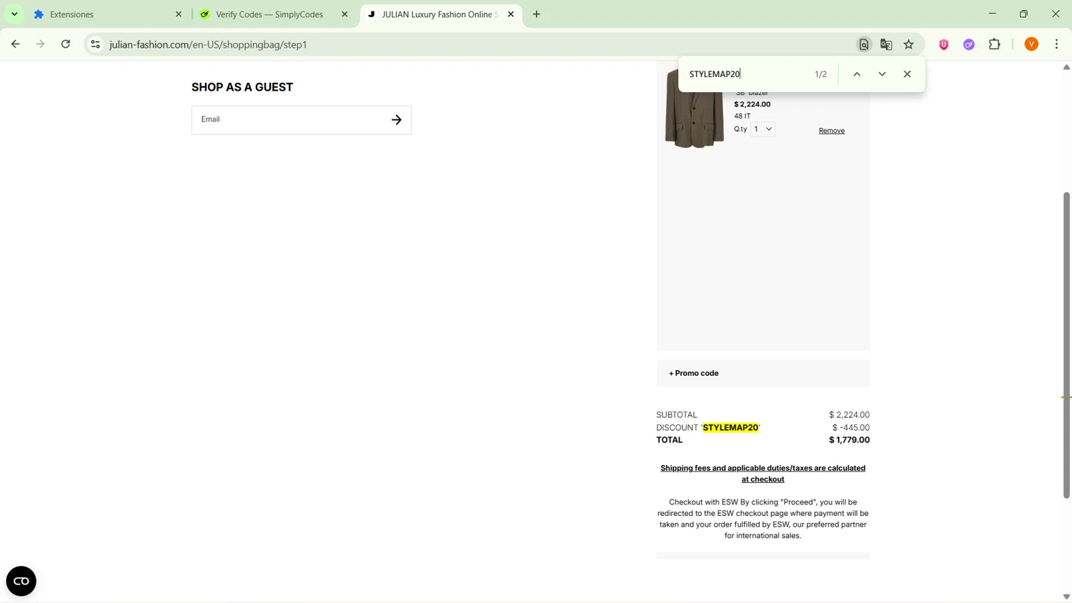Image resolution: width=1072 pixels, height=603 pixels.
Task: Minimize the browser window
Action: coord(992,14)
